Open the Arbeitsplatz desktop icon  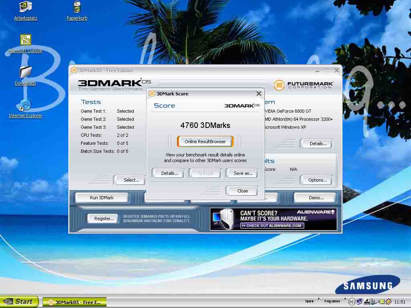coord(25,10)
